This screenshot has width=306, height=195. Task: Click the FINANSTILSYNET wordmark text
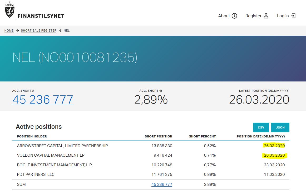[x=41, y=16]
